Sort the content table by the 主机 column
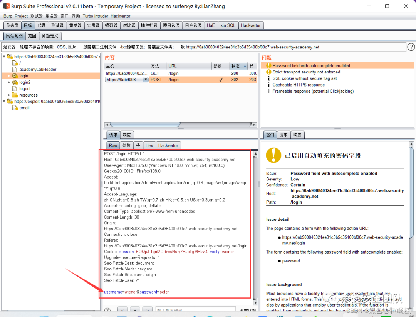The width and height of the screenshot is (416, 317). pyautogui.click(x=127, y=66)
